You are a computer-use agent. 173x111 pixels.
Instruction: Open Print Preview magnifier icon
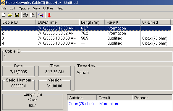point(32,15)
